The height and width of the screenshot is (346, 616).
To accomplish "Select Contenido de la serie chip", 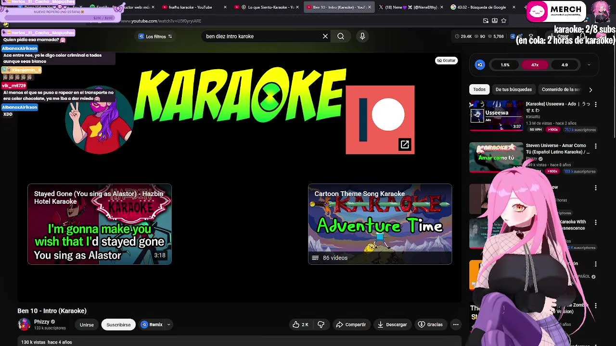I will pos(561,89).
